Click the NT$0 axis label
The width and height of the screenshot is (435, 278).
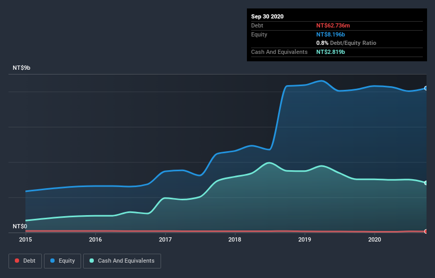pos(20,226)
